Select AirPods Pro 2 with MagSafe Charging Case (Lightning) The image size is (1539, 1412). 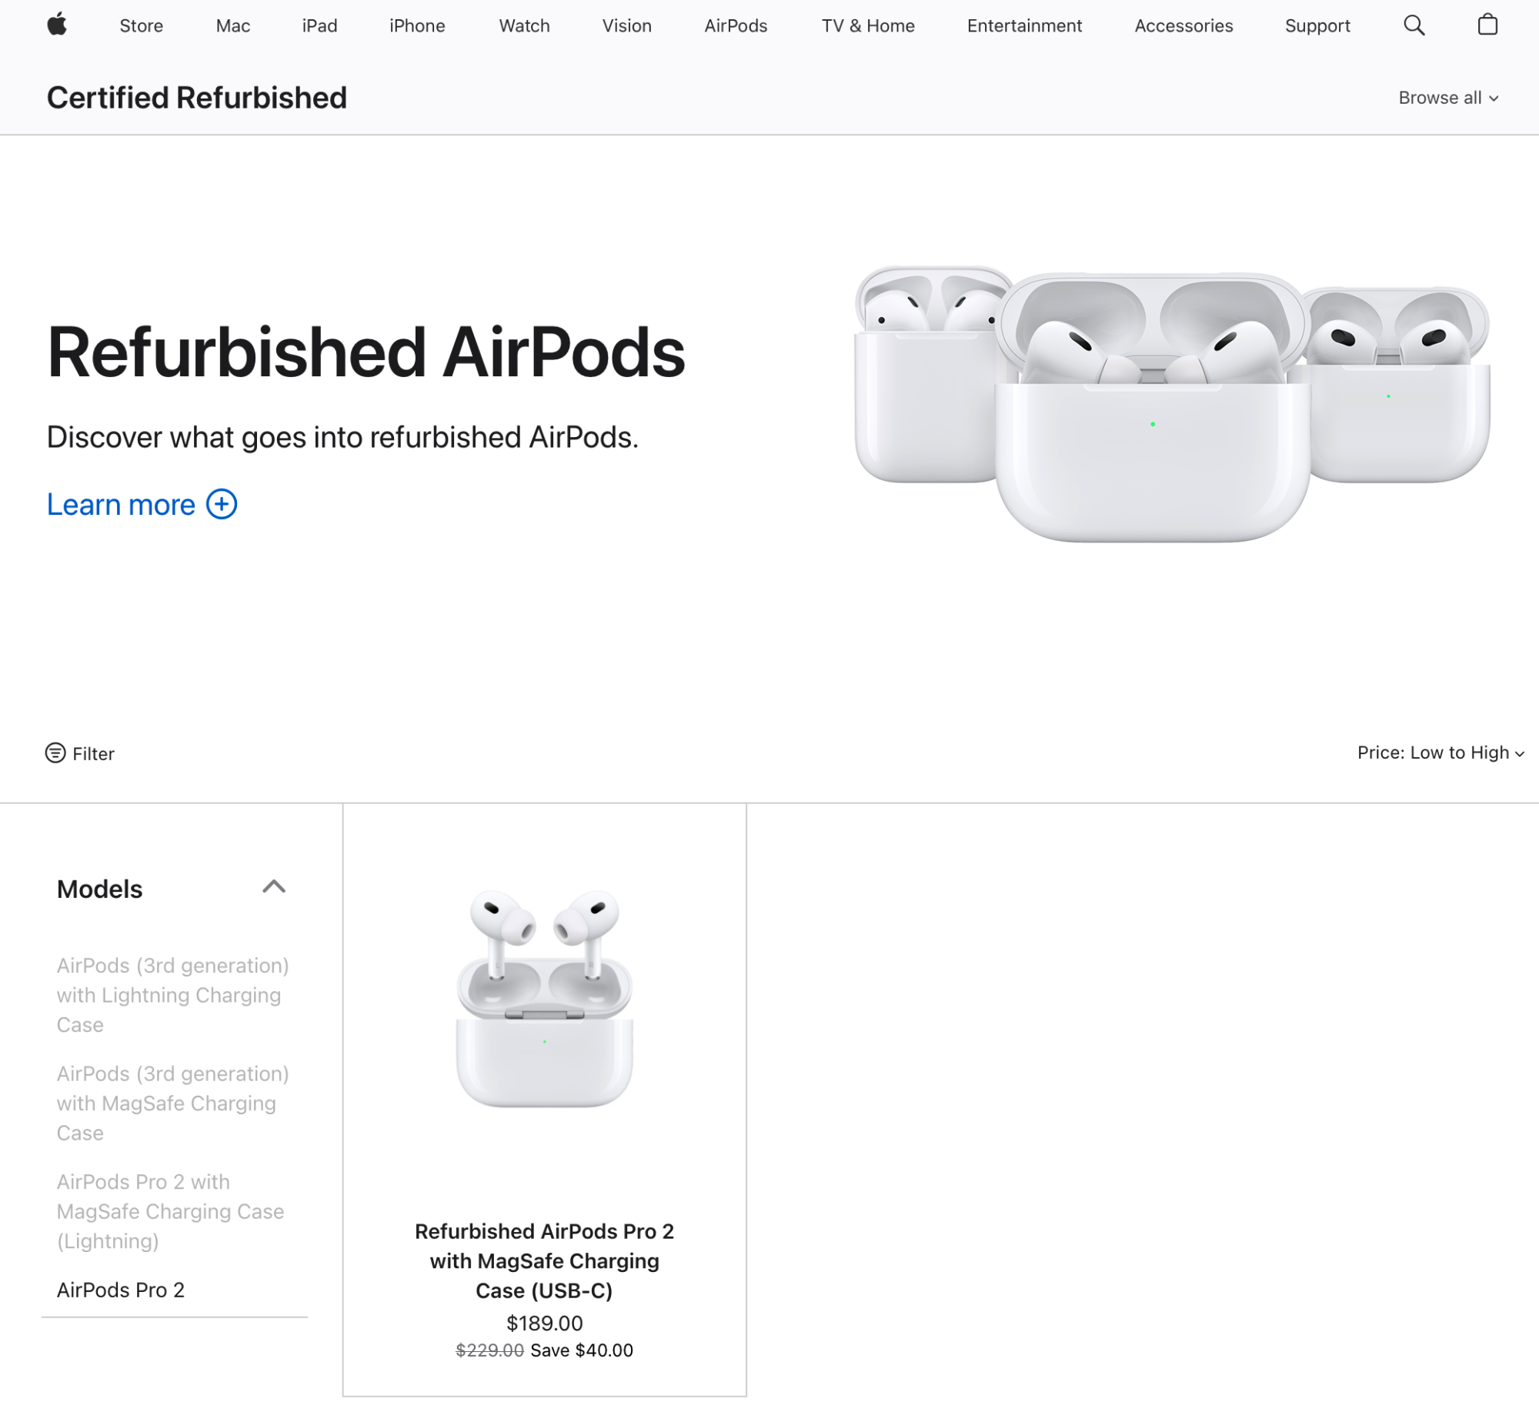click(x=170, y=1211)
